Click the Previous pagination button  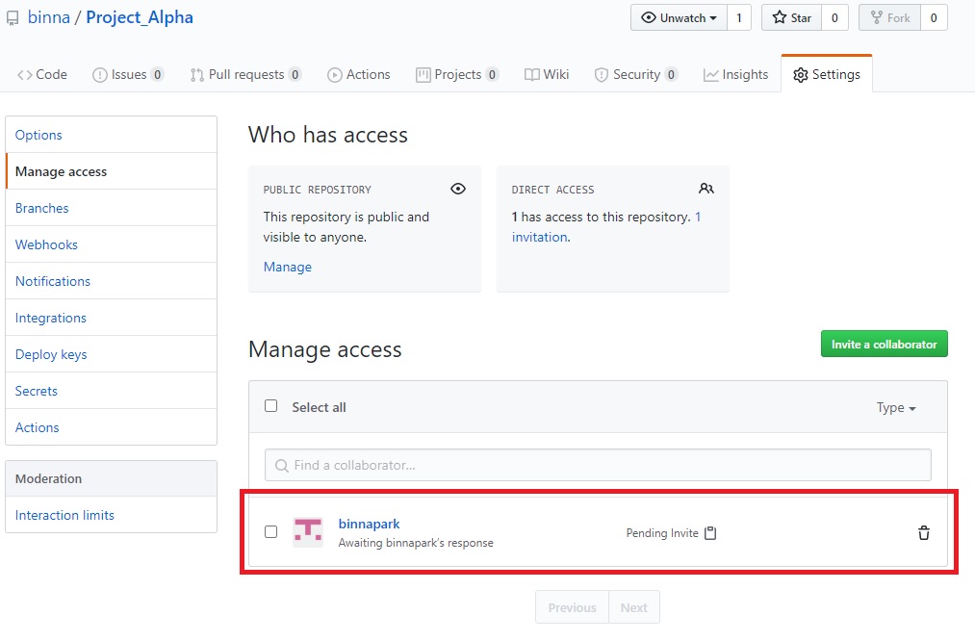pos(572,607)
